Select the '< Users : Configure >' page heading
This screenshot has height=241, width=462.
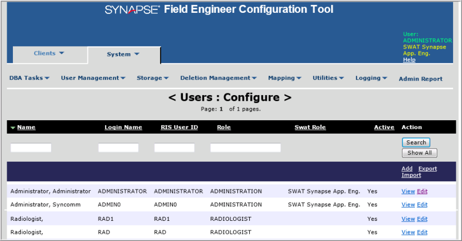[x=230, y=97]
